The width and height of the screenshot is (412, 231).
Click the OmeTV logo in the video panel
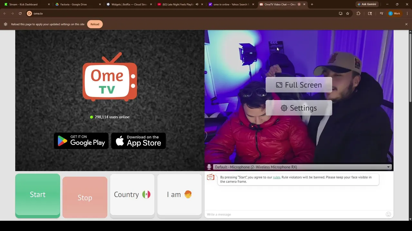pos(110,77)
